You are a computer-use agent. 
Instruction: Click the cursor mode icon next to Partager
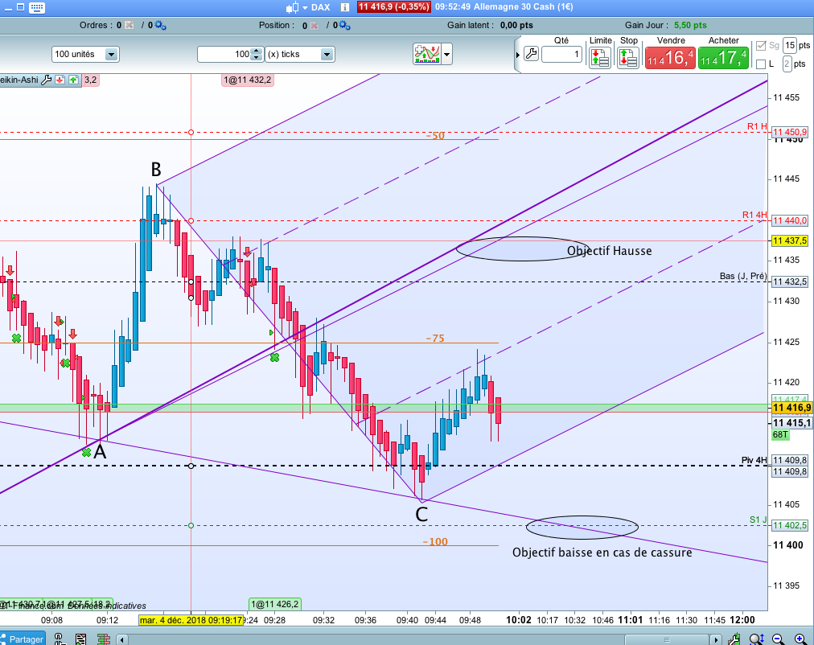pyautogui.click(x=59, y=639)
